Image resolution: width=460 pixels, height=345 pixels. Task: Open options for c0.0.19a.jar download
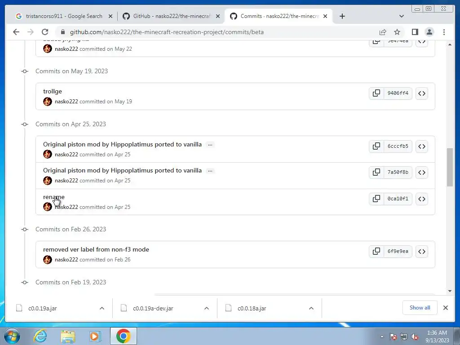(x=102, y=308)
